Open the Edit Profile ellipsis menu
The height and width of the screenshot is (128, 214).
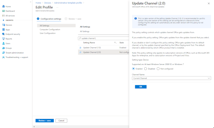tap(57, 7)
